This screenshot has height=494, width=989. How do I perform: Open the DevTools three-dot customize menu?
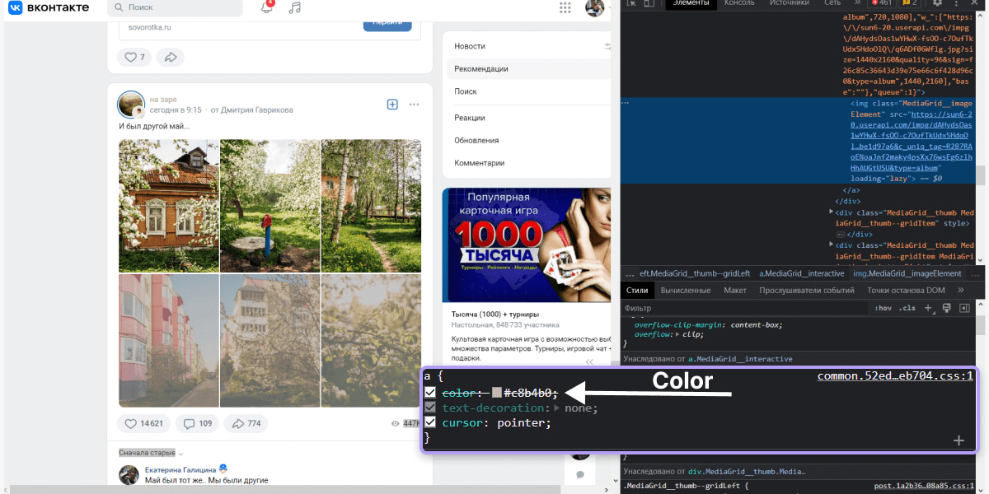958,3
